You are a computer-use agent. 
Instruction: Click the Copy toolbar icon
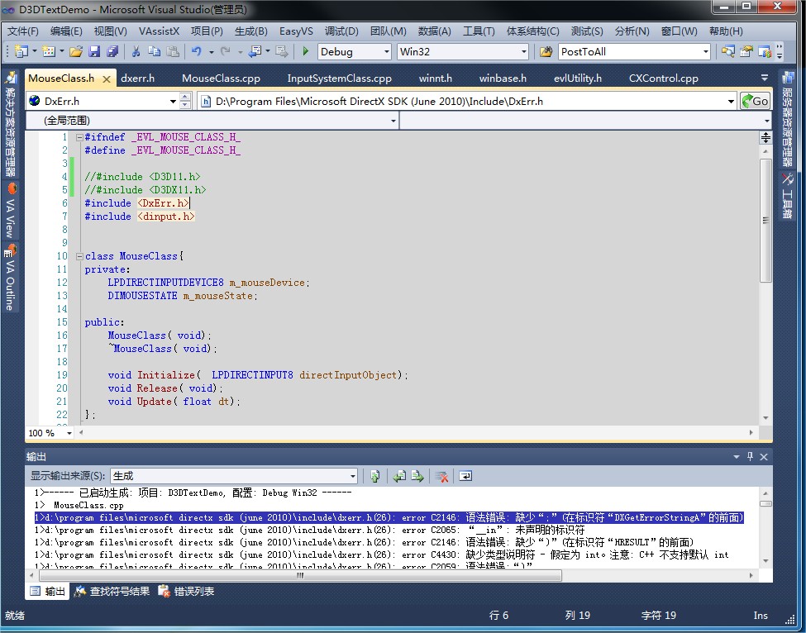tap(155, 51)
